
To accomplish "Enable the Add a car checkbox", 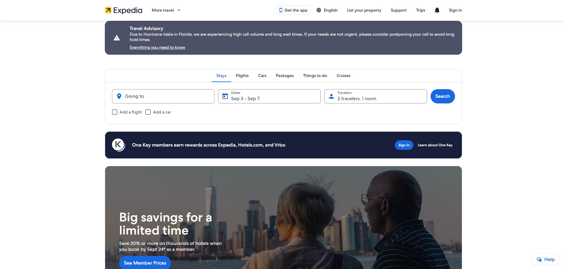I will tap(148, 112).
